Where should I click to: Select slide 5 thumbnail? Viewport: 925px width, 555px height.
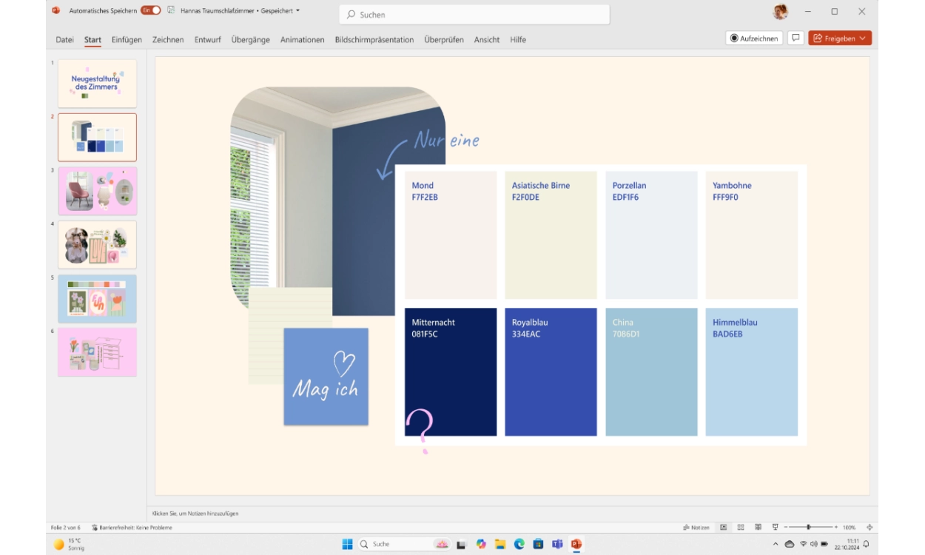pyautogui.click(x=97, y=298)
